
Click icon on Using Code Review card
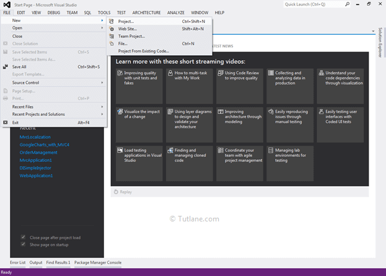click(x=221, y=73)
